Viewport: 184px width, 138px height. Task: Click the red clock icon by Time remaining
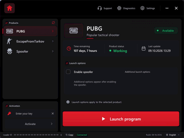[69, 48]
